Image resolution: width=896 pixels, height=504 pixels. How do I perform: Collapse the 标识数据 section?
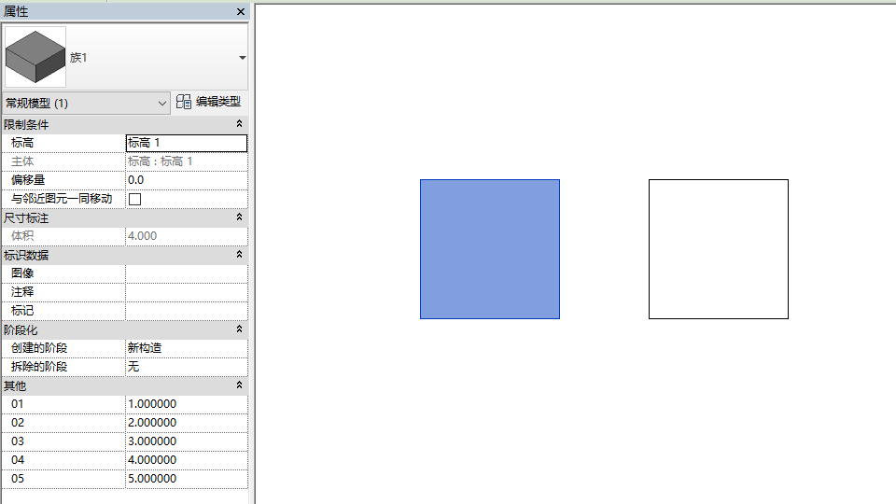tap(240, 255)
